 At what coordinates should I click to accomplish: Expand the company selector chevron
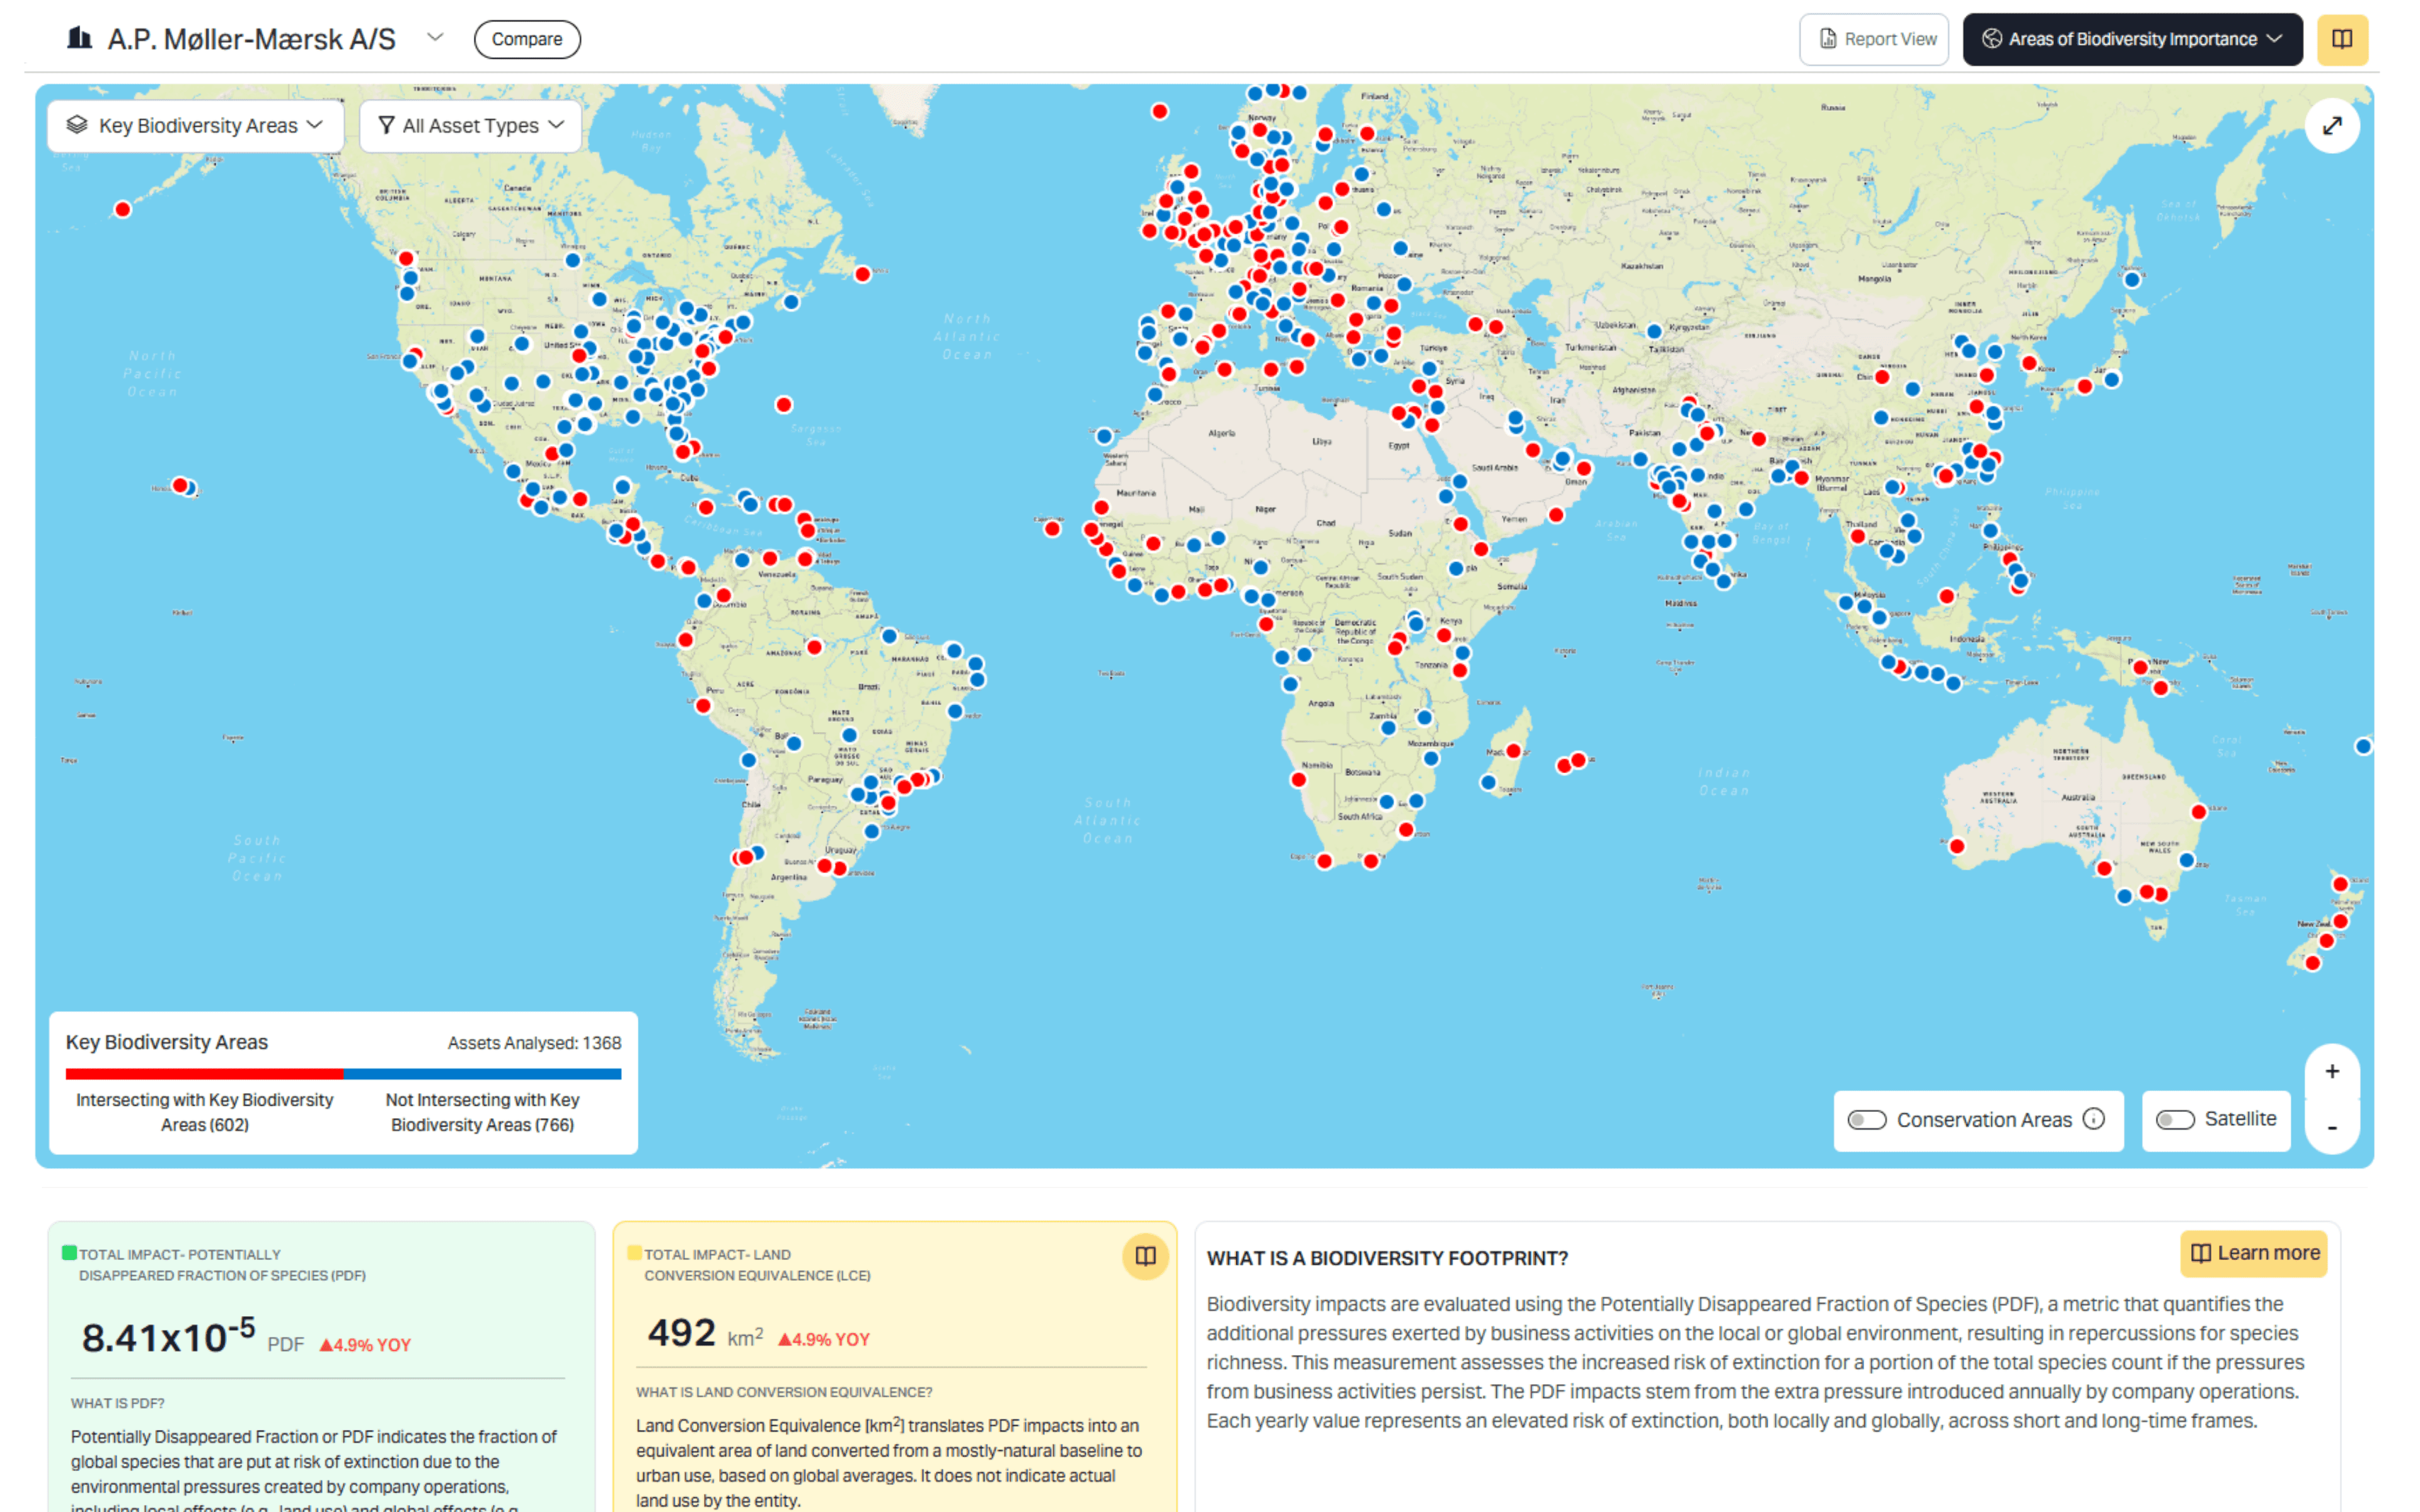[435, 38]
